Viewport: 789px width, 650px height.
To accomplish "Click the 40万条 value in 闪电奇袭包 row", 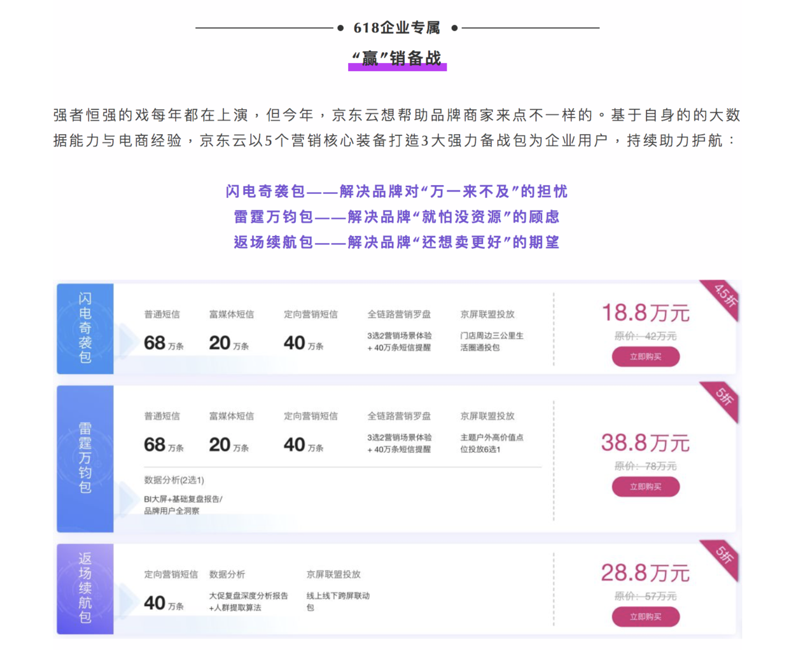I will click(x=304, y=343).
